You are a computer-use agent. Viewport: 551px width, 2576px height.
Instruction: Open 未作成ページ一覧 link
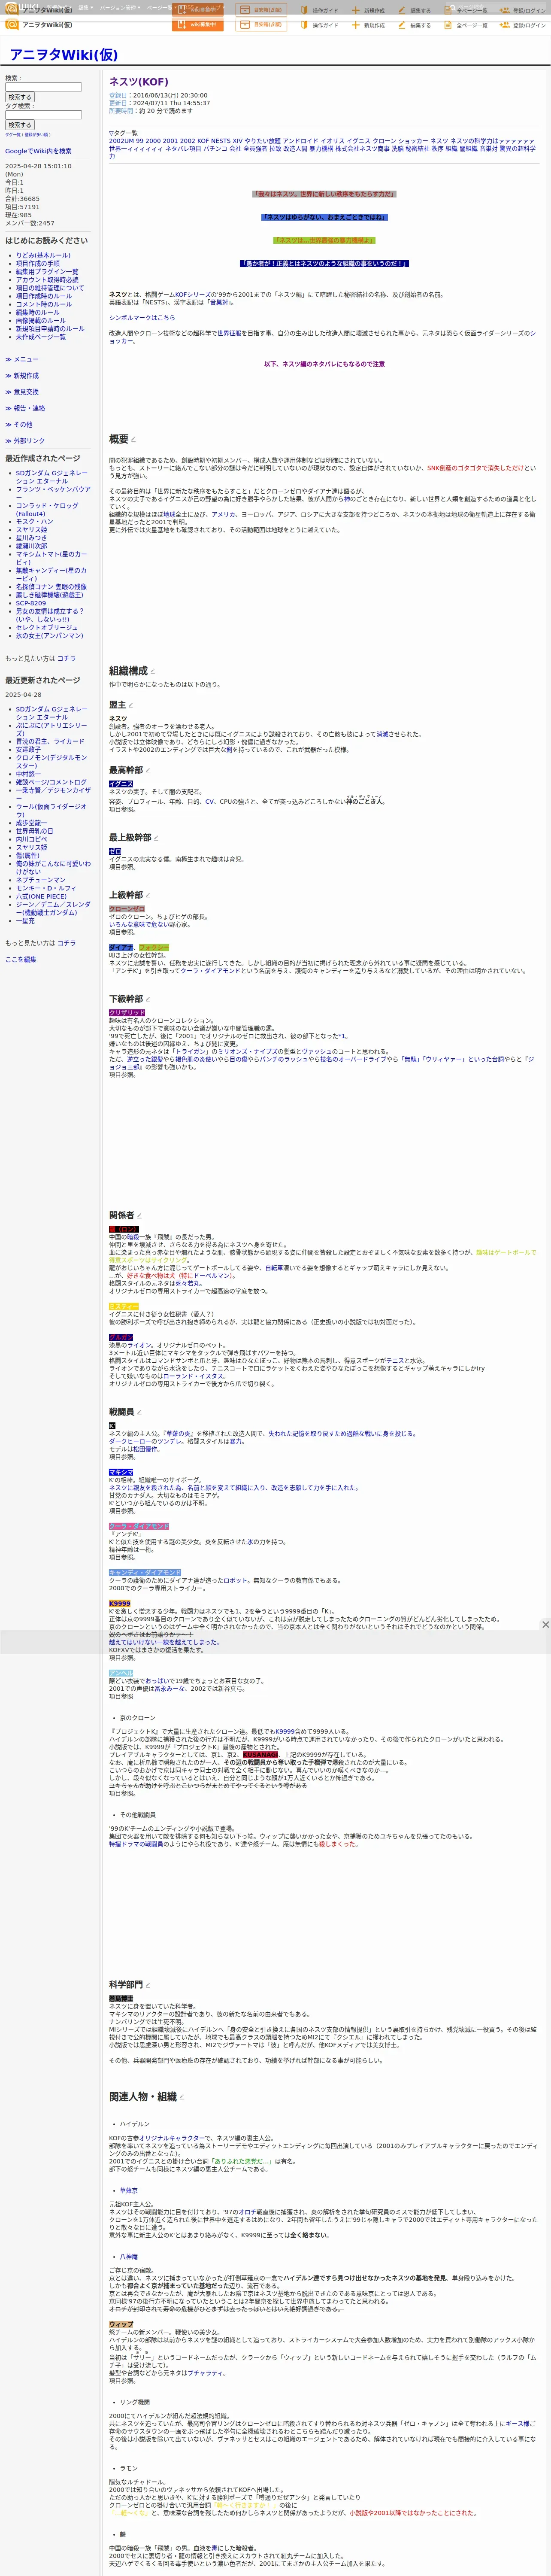click(41, 337)
